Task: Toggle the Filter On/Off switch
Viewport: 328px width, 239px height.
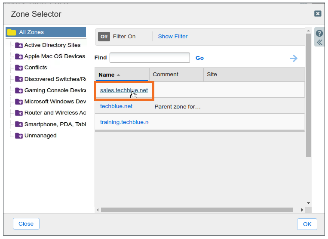Action: pos(104,37)
